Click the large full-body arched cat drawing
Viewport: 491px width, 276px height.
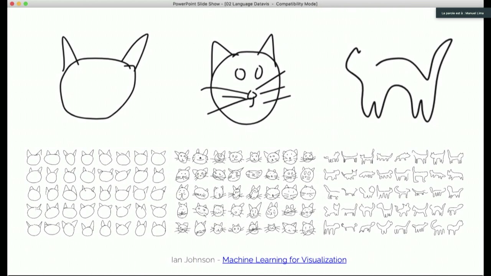click(399, 80)
